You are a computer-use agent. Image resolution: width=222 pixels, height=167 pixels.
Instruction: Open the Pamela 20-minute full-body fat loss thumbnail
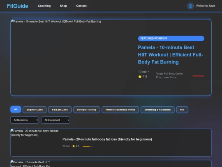click(x=35, y=143)
